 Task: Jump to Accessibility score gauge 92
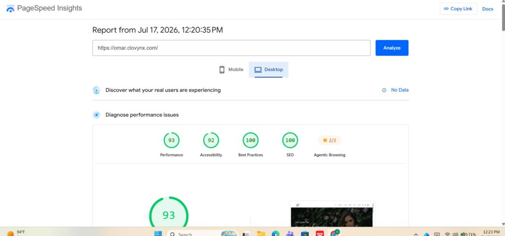click(x=211, y=140)
